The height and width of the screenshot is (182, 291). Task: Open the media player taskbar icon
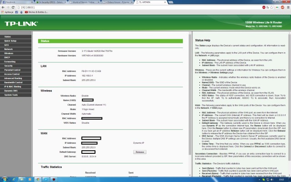[x=30, y=179]
